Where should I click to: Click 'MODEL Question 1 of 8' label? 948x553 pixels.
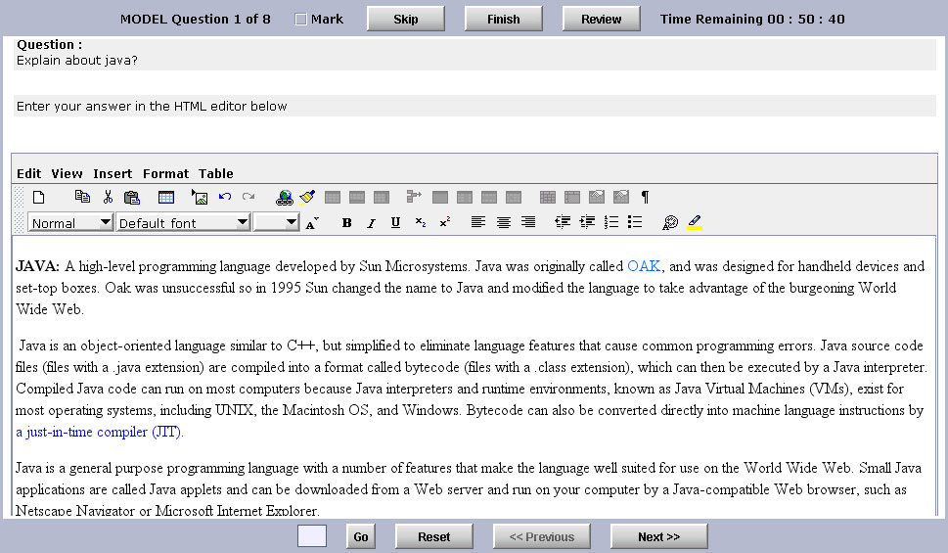coord(196,20)
